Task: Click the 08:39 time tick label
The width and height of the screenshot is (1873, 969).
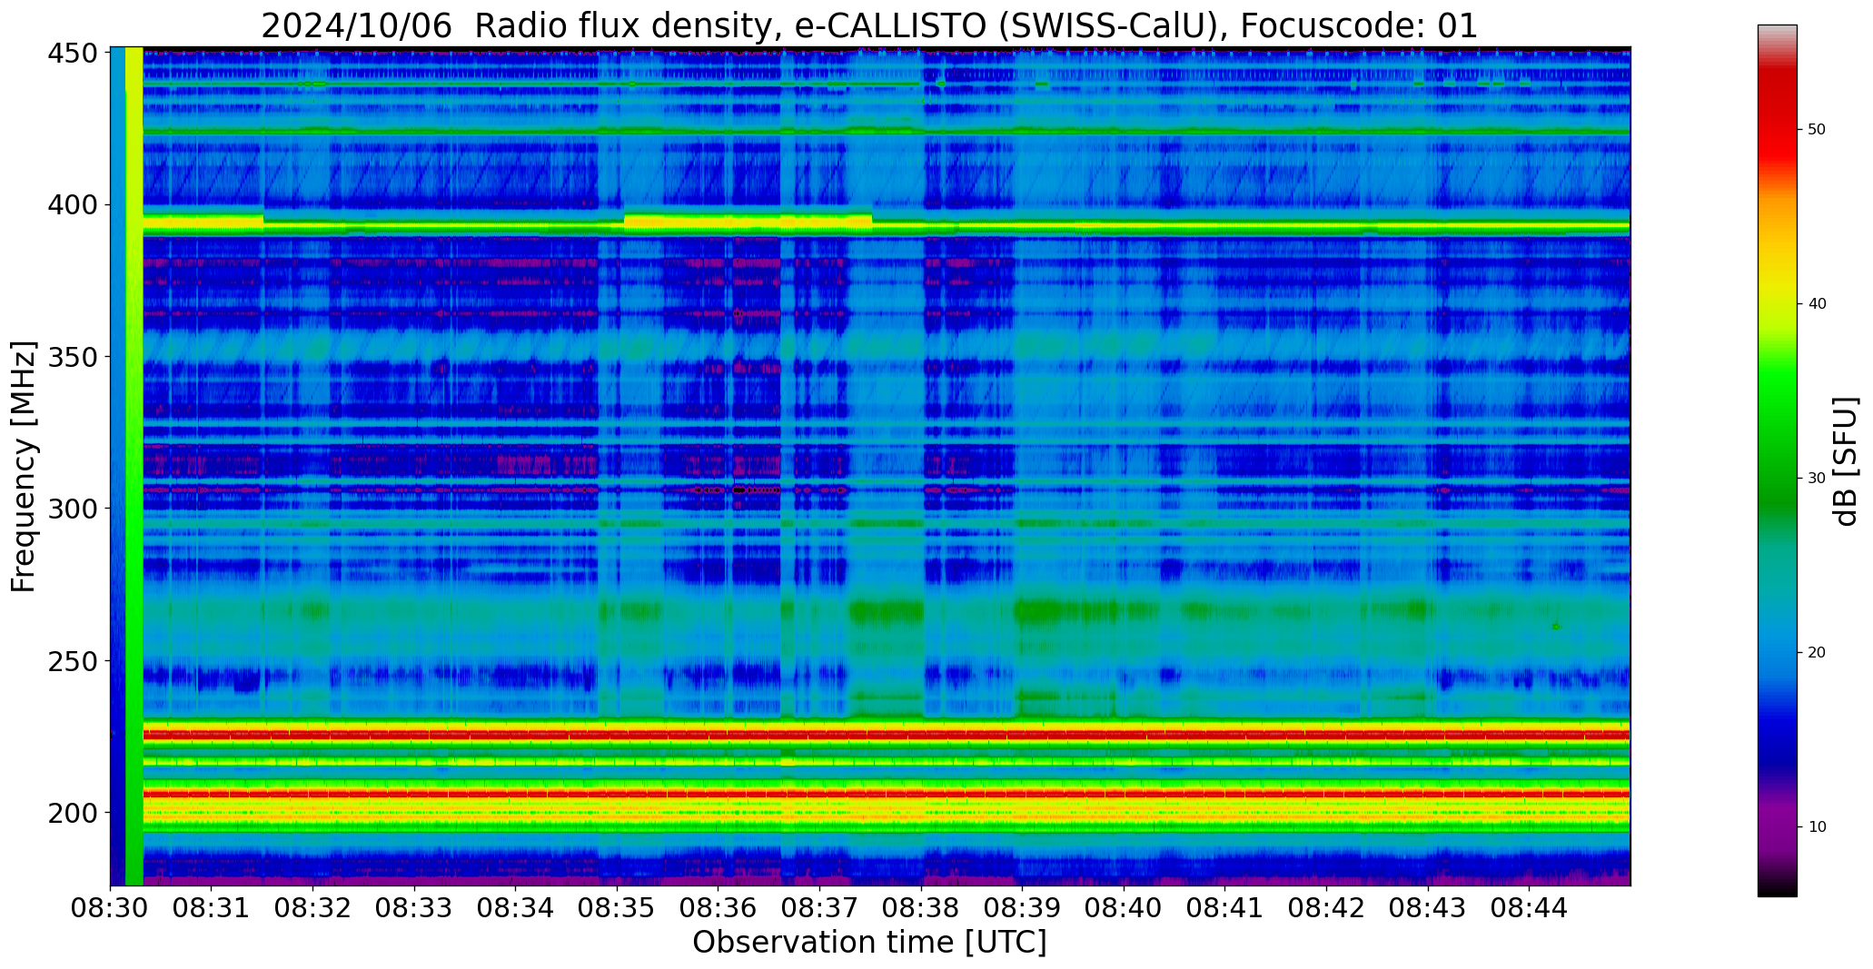Action: 1022,906
